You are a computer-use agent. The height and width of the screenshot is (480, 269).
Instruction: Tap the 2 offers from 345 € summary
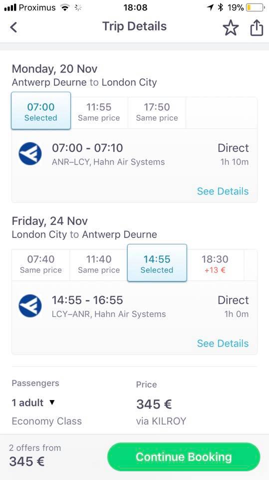[x=35, y=455]
